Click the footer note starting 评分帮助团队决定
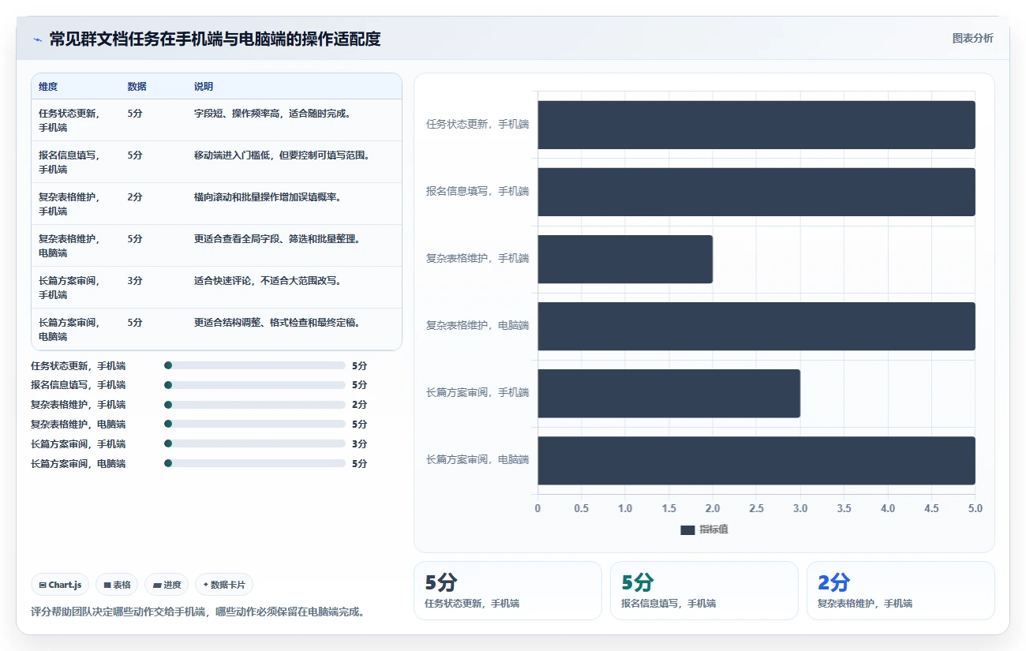 [197, 612]
